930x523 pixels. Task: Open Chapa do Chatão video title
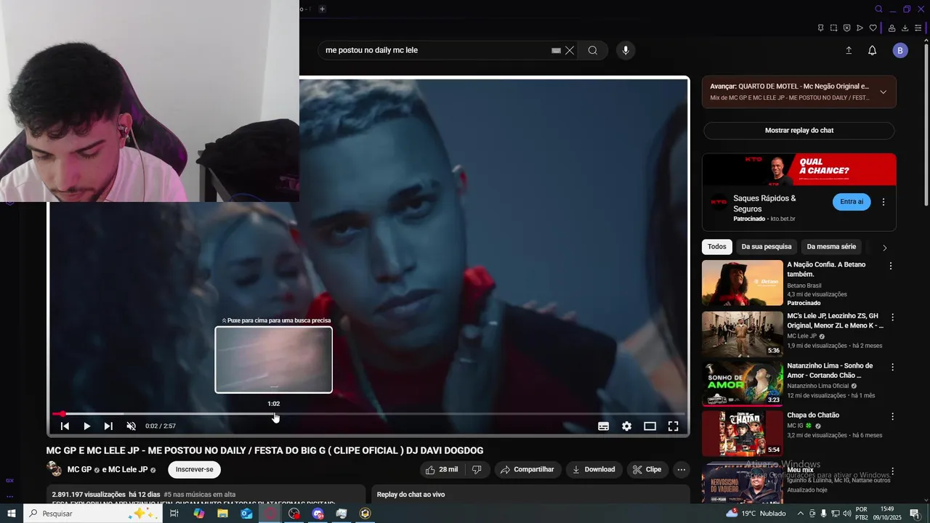pyautogui.click(x=813, y=415)
